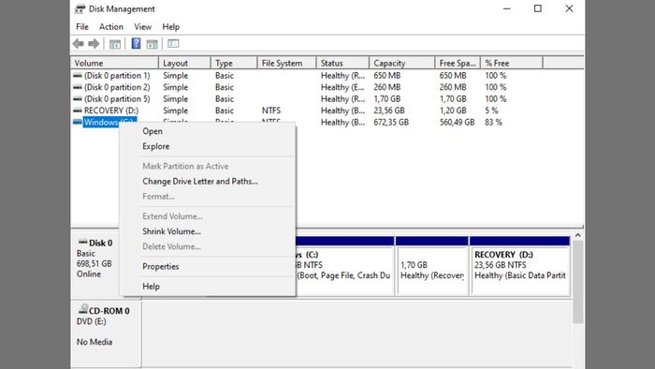This screenshot has width=655, height=369.
Task: Click the Disk Management window title icon
Action: (x=80, y=8)
